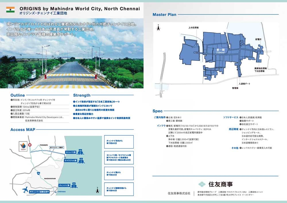The image size is (287, 203).
Task: Click the headline line '南アジアのデトロイトと呼ばれる工業都市' on the photo
Action: coord(71,24)
